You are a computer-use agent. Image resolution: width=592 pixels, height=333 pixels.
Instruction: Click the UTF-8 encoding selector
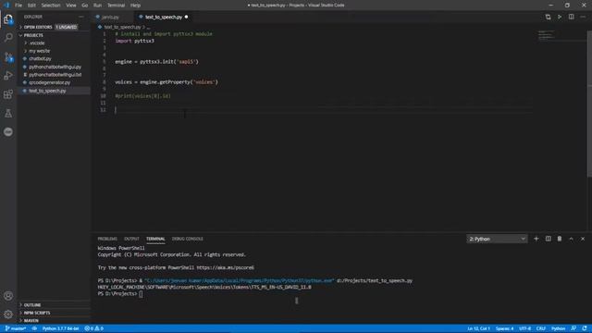point(524,328)
